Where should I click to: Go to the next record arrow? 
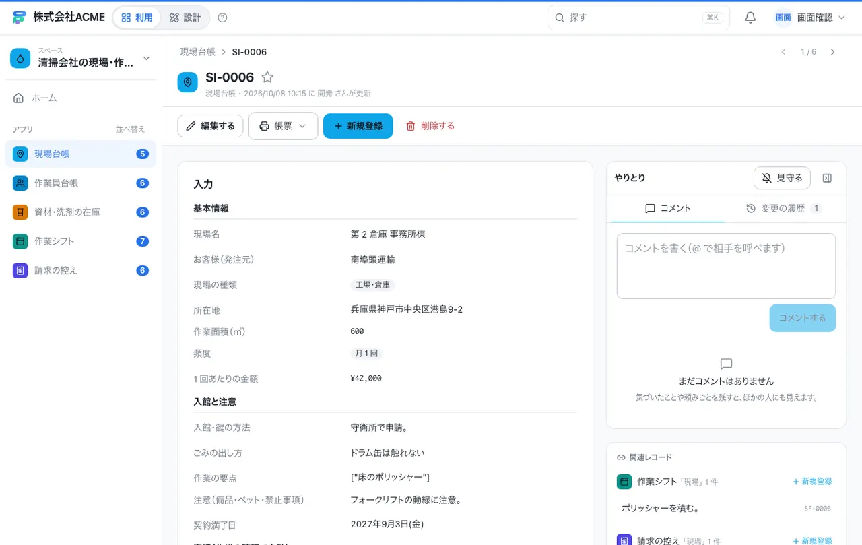click(x=832, y=52)
